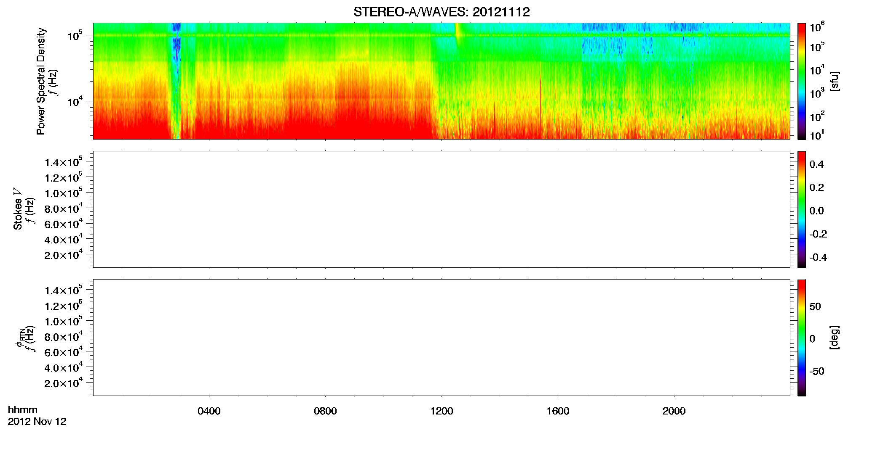
Task: Click the 1.2×10^5 tick in the φ RTN panel
Action: tap(64, 306)
